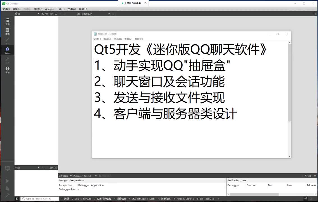Image resolution: width=318 pixels, height=202 pixels.
Task: Click Breakpoint Preset scrollbar right arrow
Action: point(315,194)
